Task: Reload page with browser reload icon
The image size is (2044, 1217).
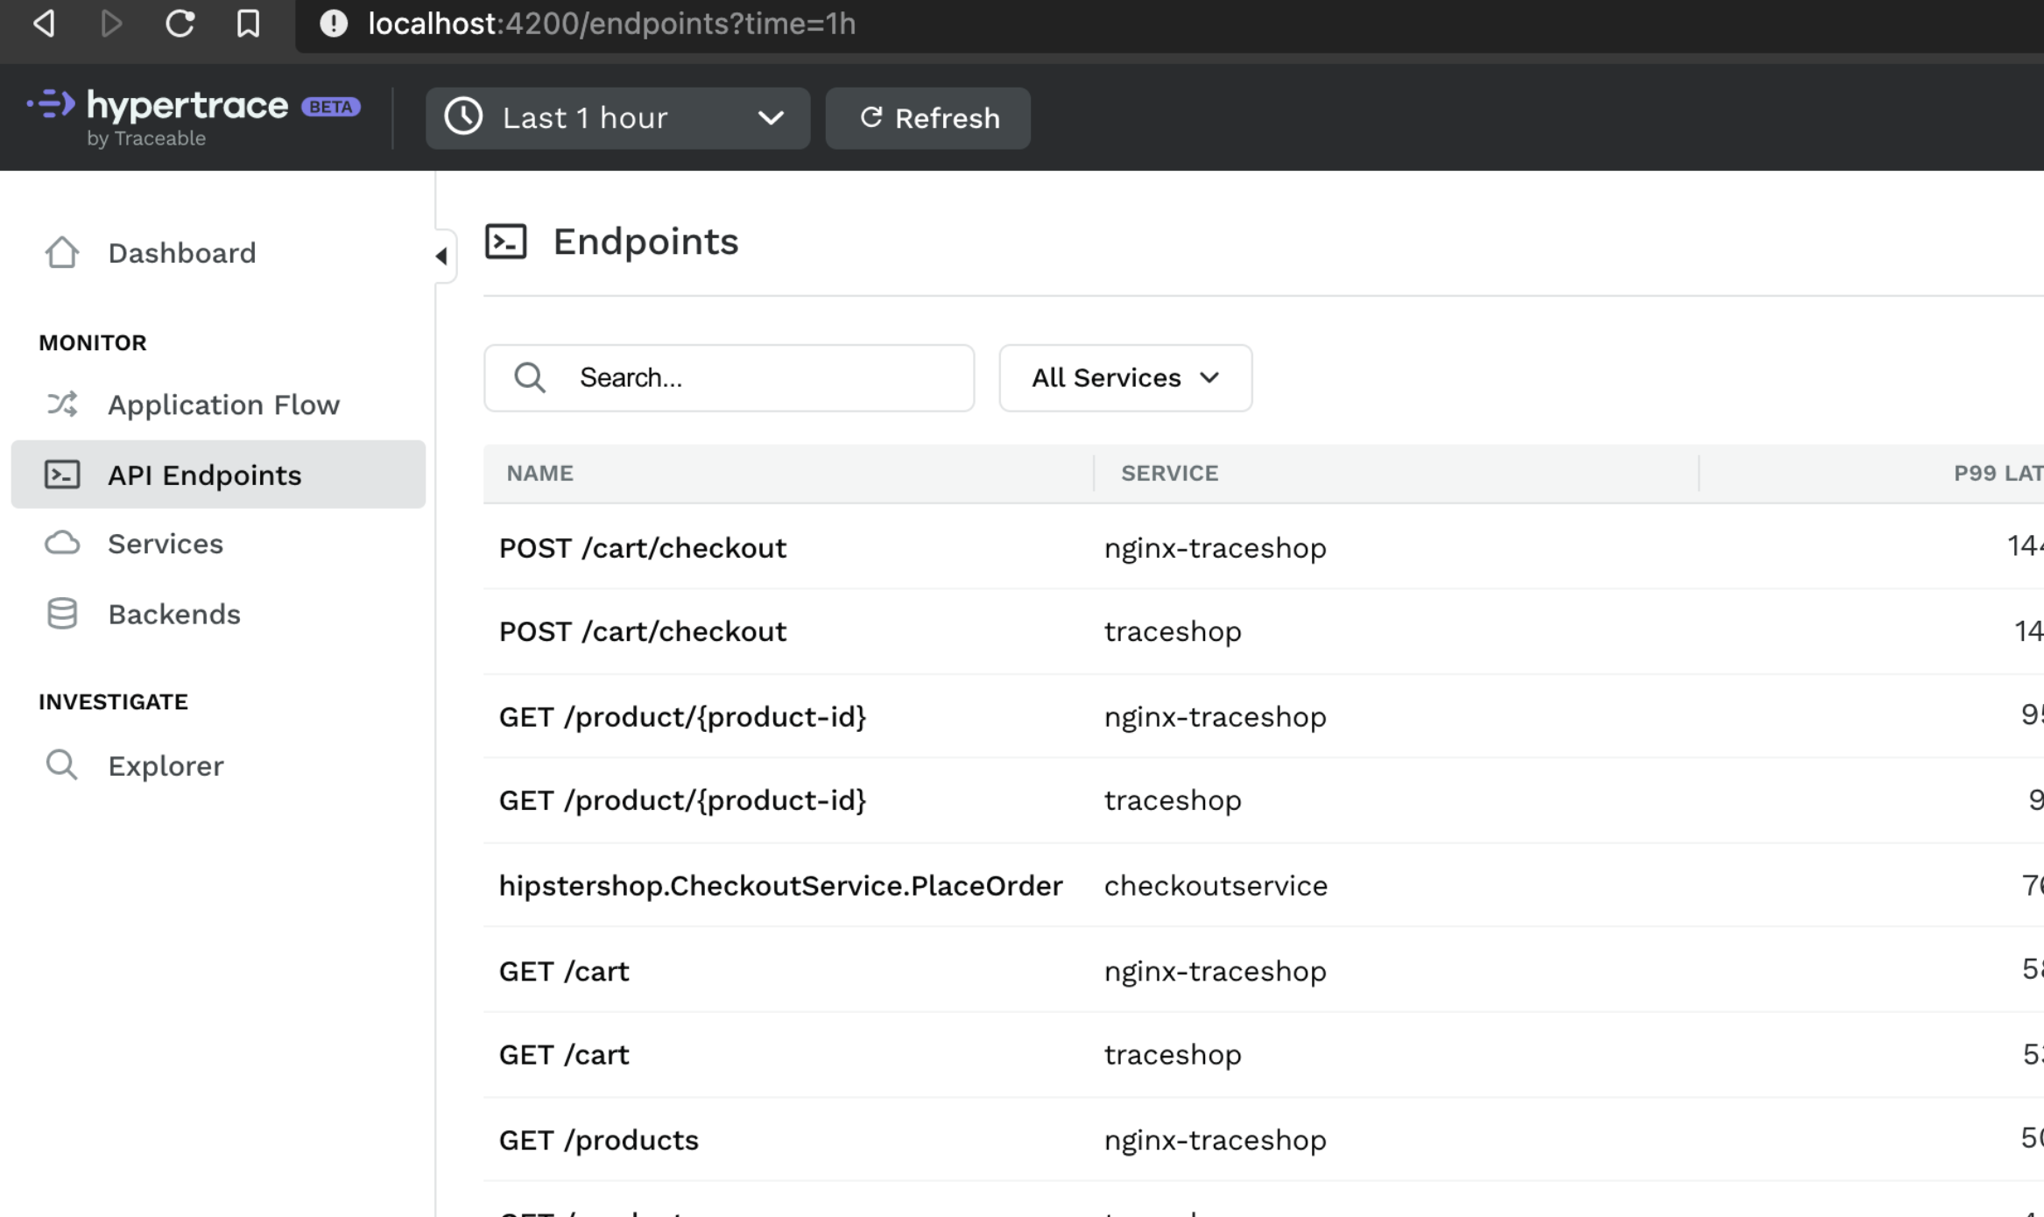Action: pos(180,24)
